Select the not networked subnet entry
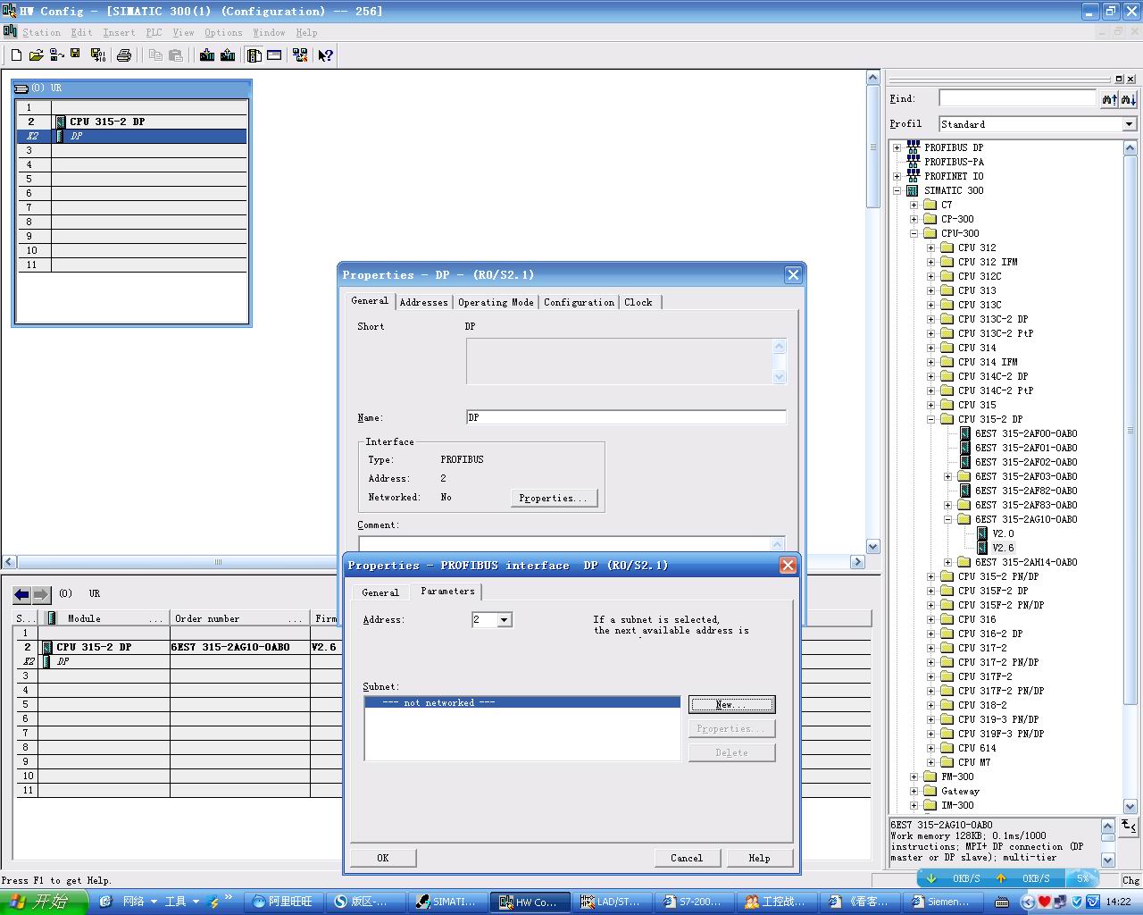This screenshot has width=1143, height=915. coord(522,703)
